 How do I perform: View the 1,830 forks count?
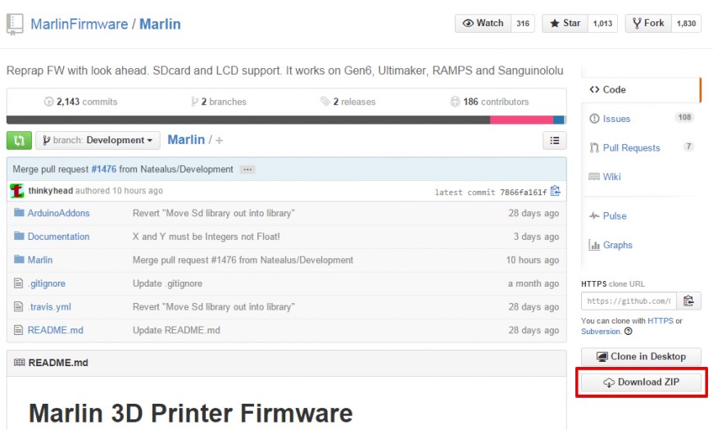[686, 23]
